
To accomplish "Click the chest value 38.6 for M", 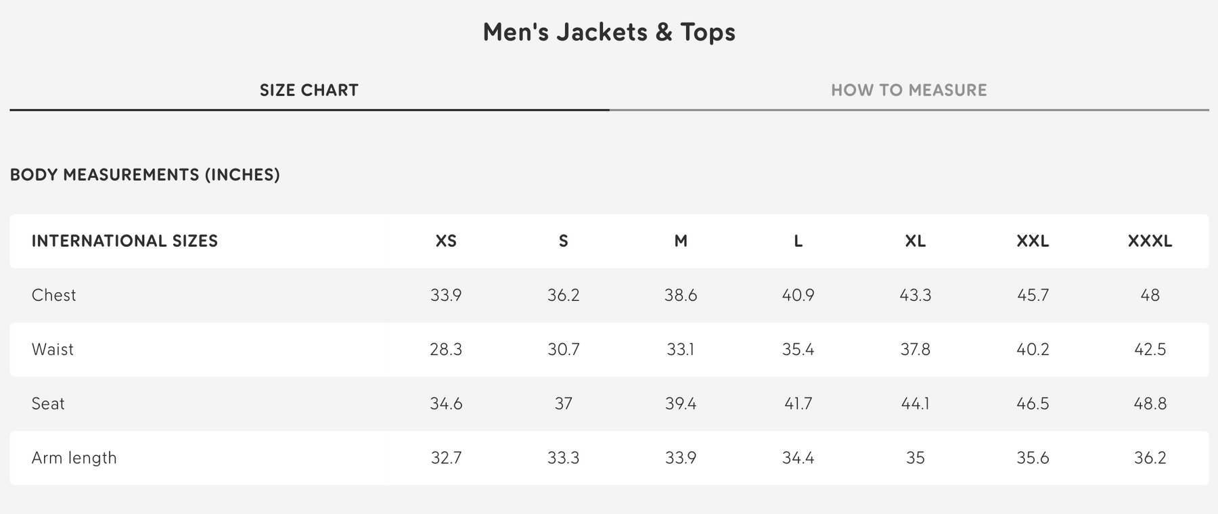I will 681,295.
